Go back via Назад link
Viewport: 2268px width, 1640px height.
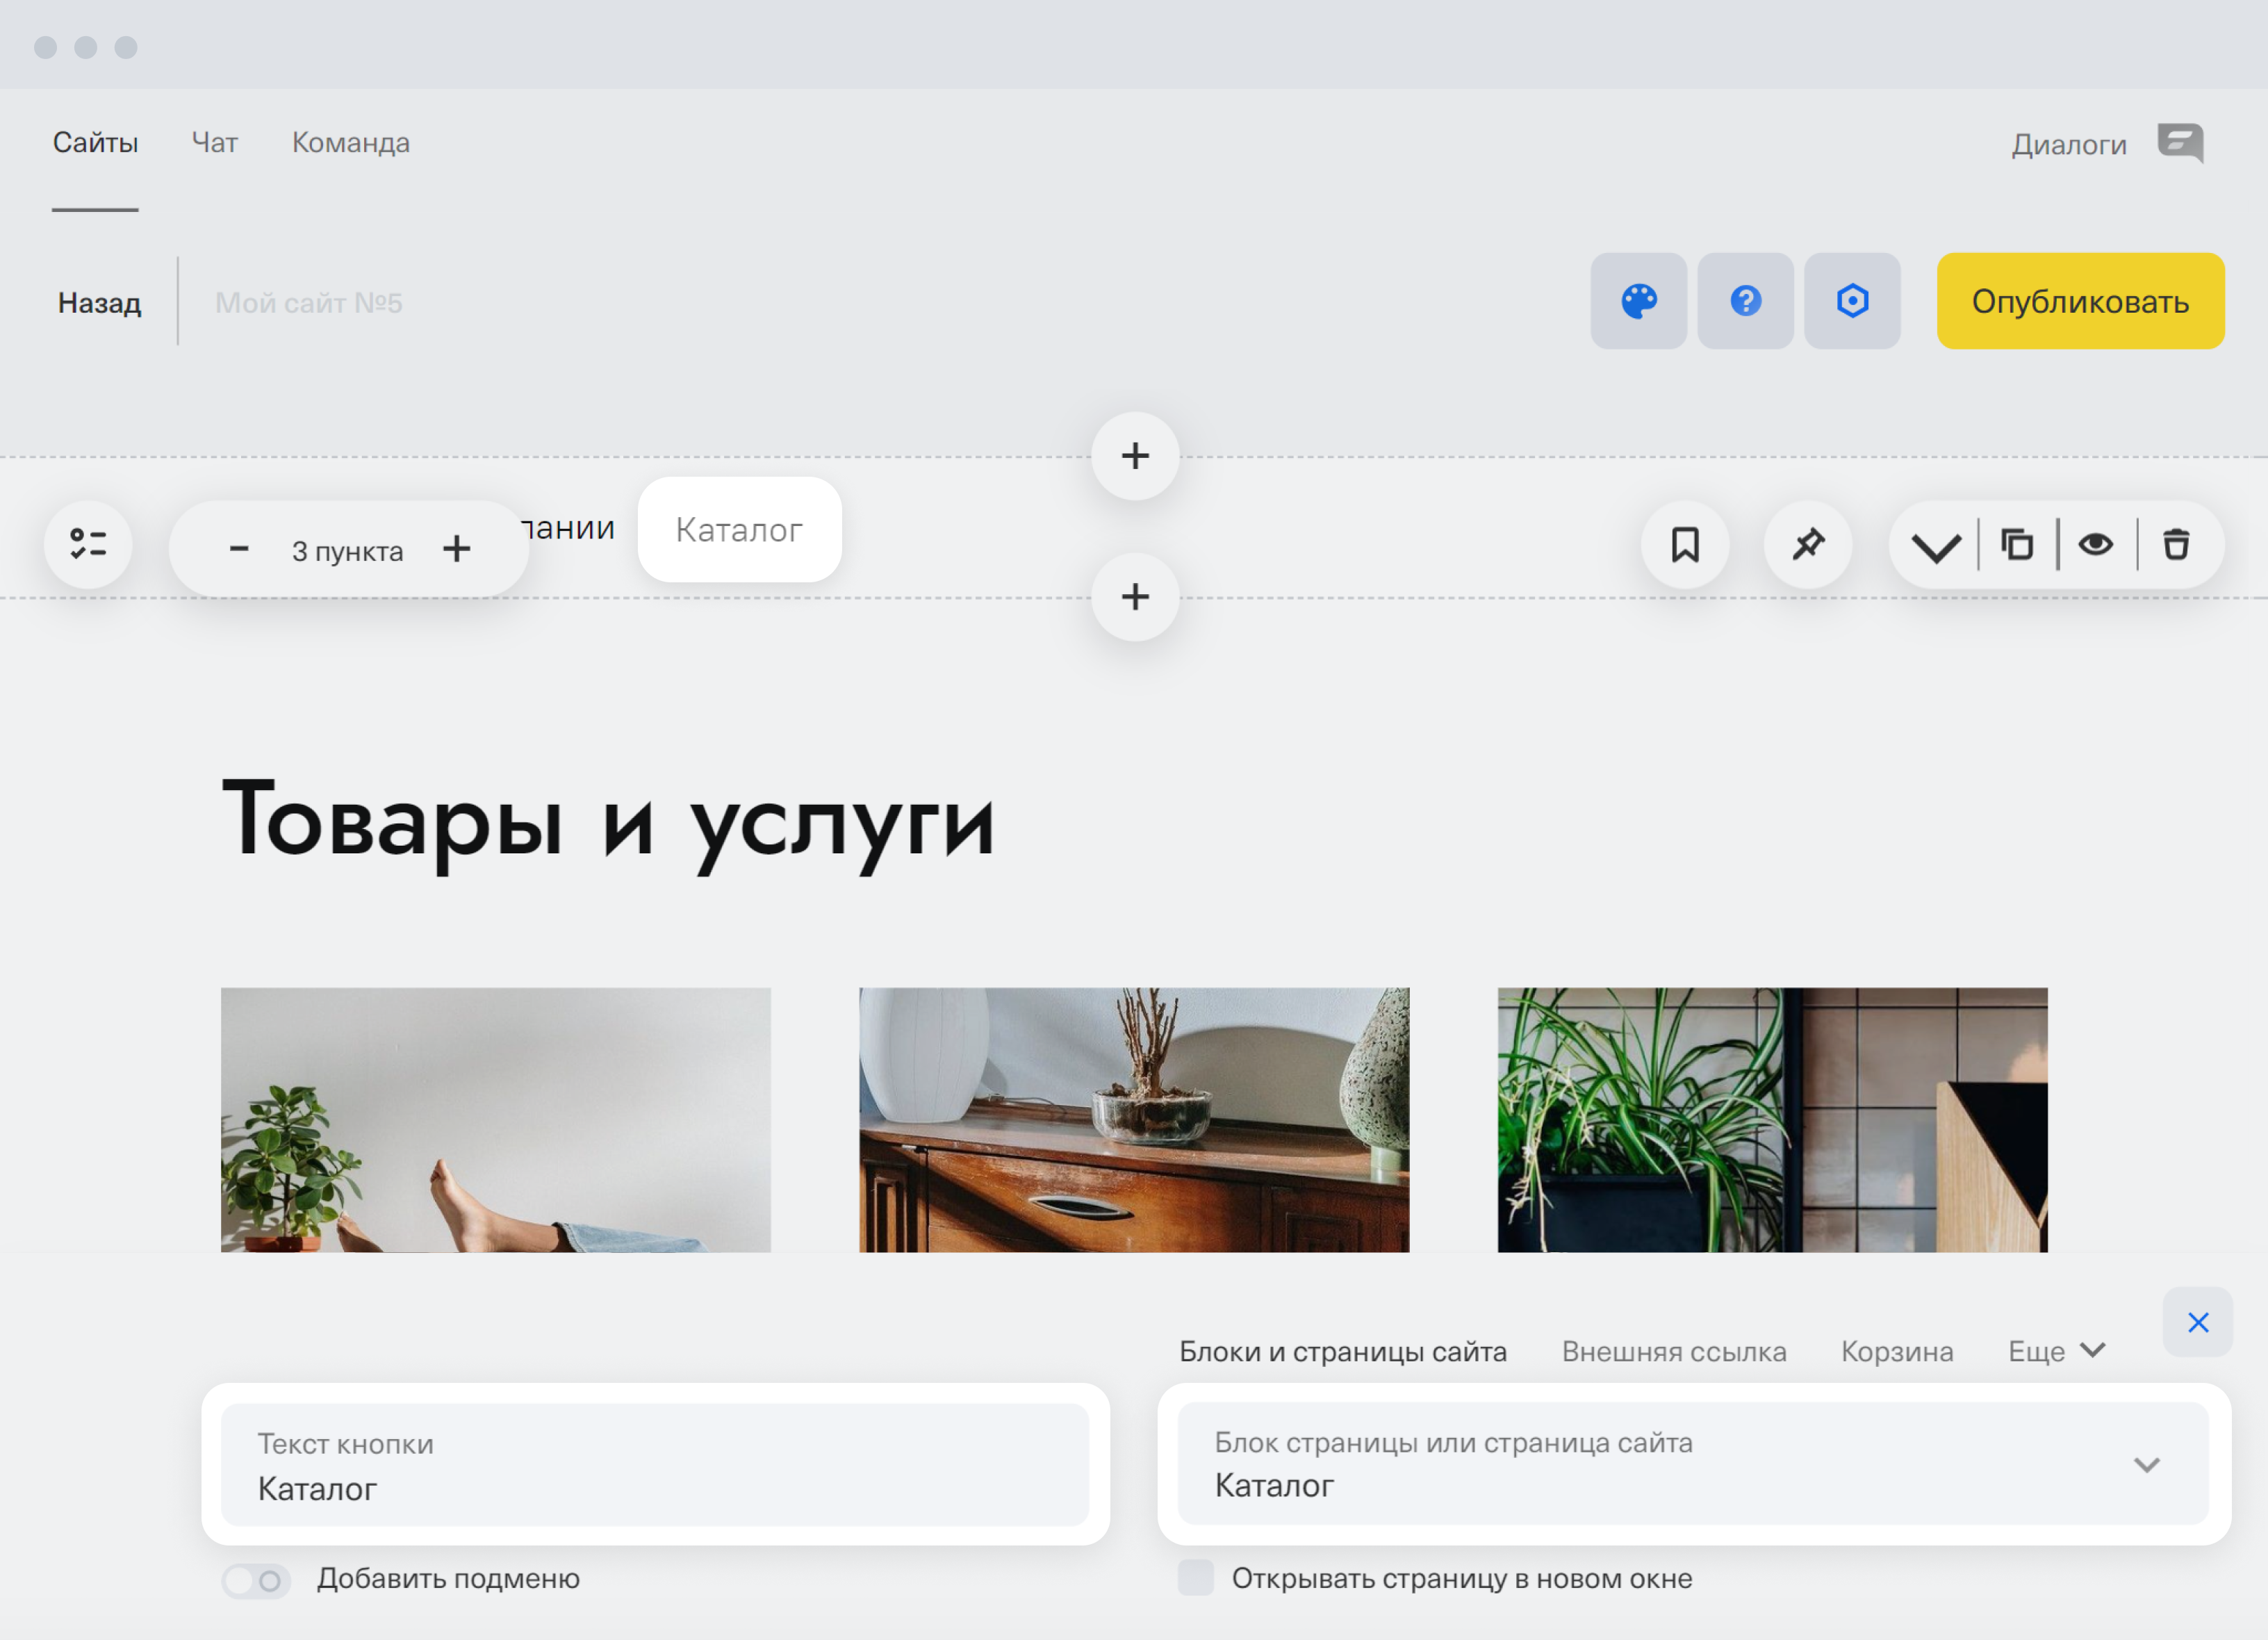coord(99,303)
